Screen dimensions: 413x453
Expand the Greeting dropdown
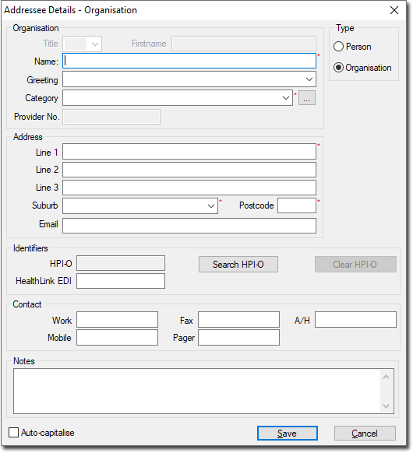click(309, 79)
